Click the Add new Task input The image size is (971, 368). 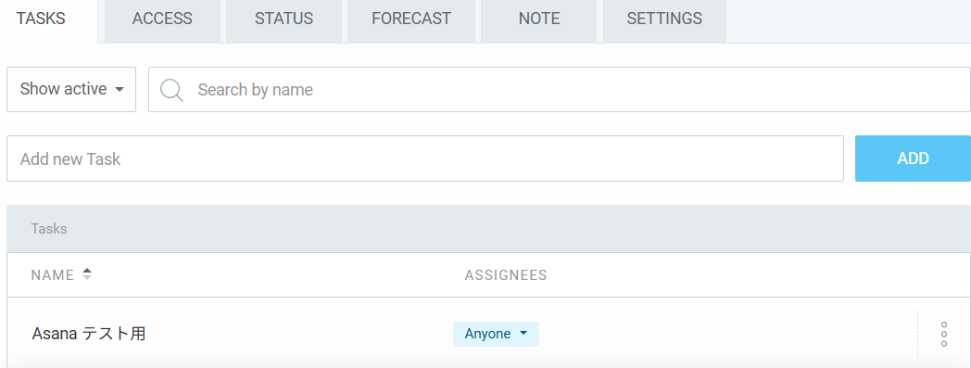click(425, 159)
